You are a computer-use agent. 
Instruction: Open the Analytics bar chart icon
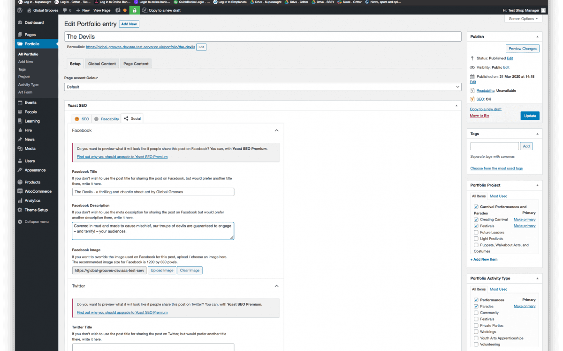click(x=20, y=200)
